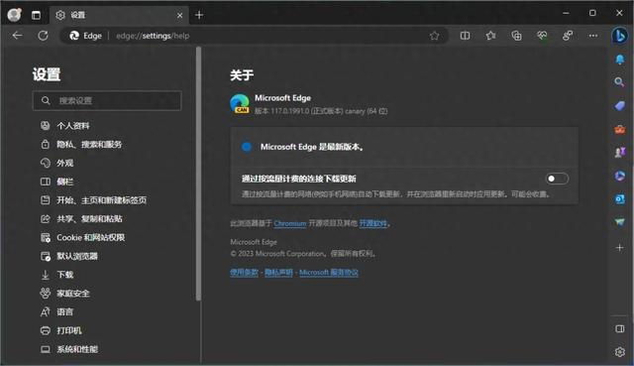Open the Drop paper plane sidebar icon
Screen dimensions: 634x366
(x=619, y=222)
